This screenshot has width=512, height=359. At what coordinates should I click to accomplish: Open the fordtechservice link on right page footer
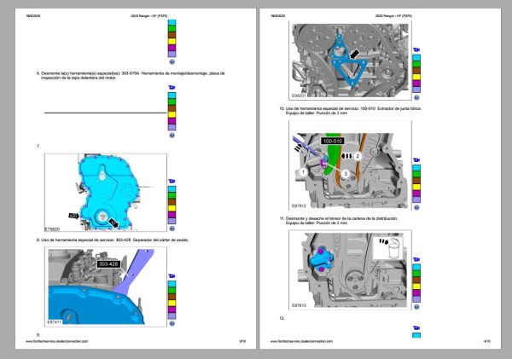[301, 341]
